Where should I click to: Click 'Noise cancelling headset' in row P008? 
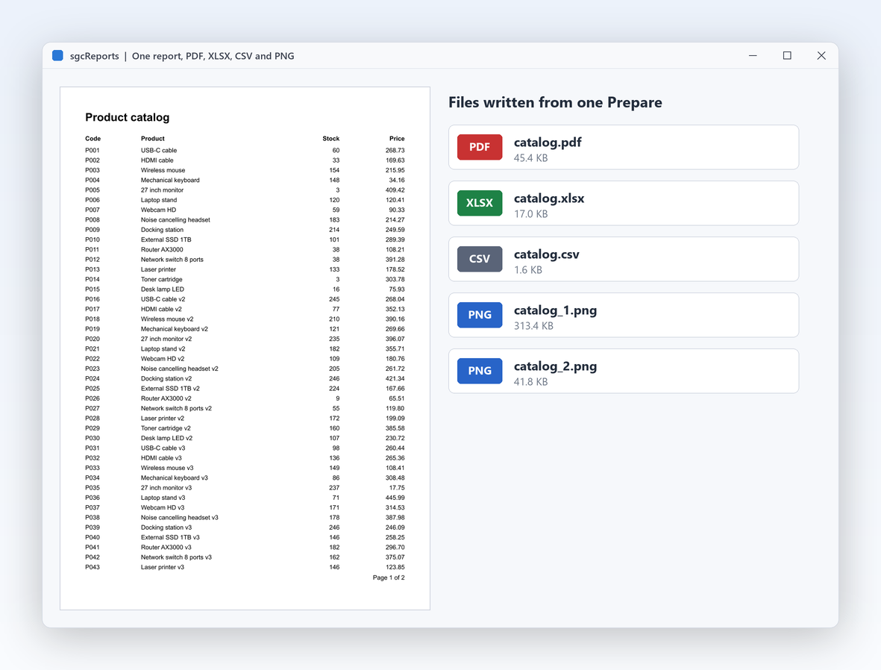[x=175, y=220]
